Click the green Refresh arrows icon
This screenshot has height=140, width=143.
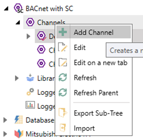(63, 77)
